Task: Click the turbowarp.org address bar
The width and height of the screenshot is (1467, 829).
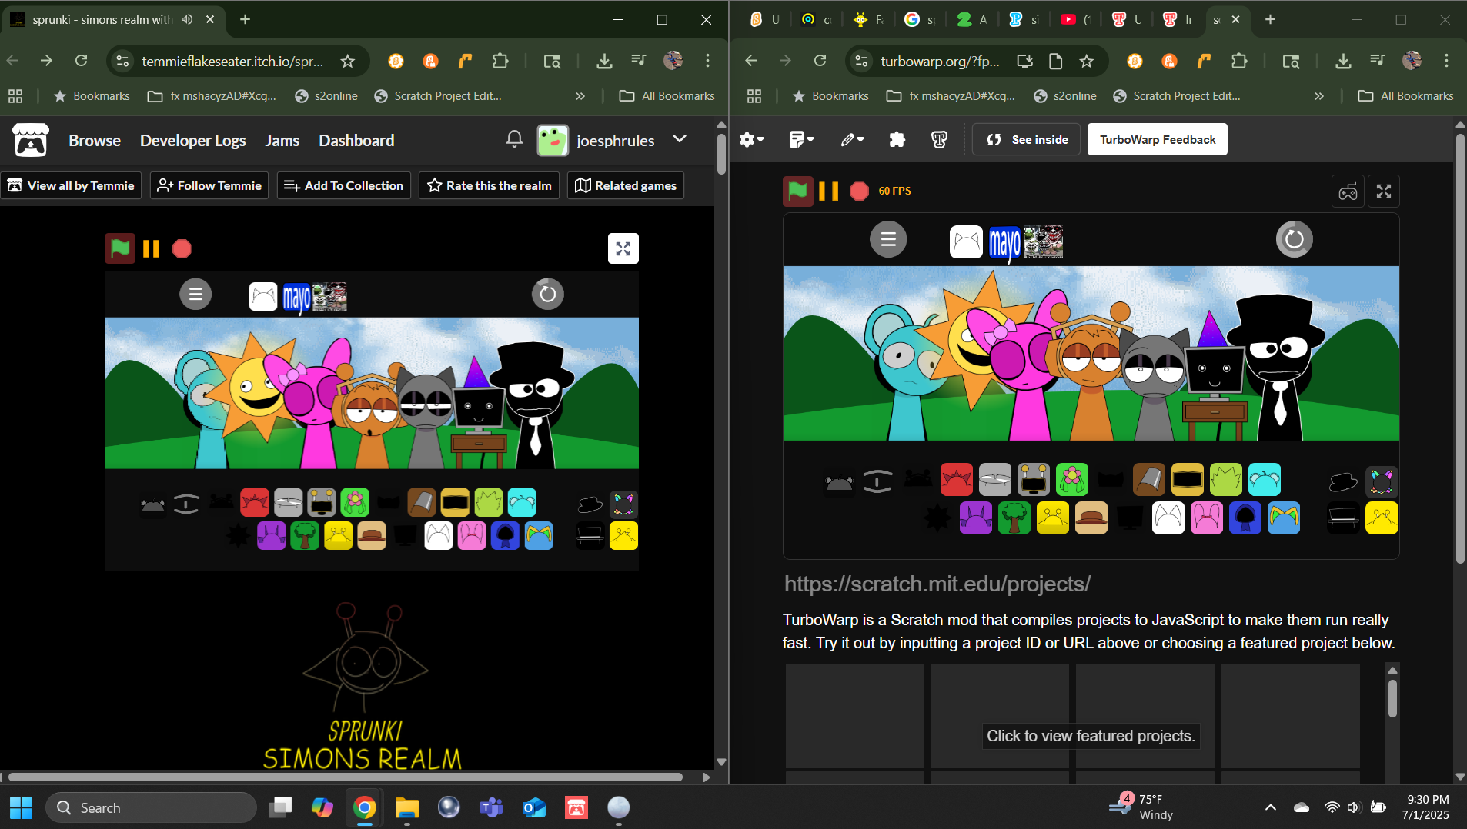Action: (x=940, y=61)
